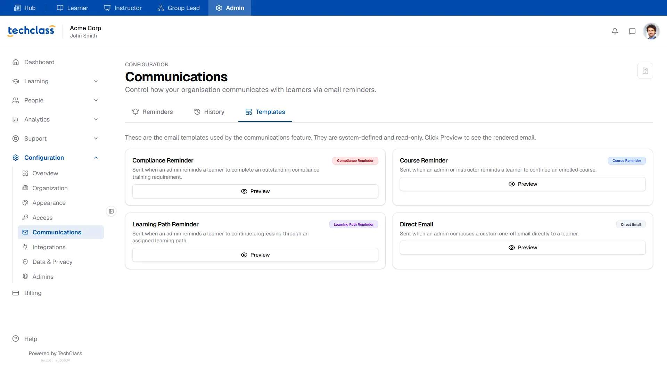Click the blue Course Reminder badge
This screenshot has width=667, height=375.
tap(627, 161)
